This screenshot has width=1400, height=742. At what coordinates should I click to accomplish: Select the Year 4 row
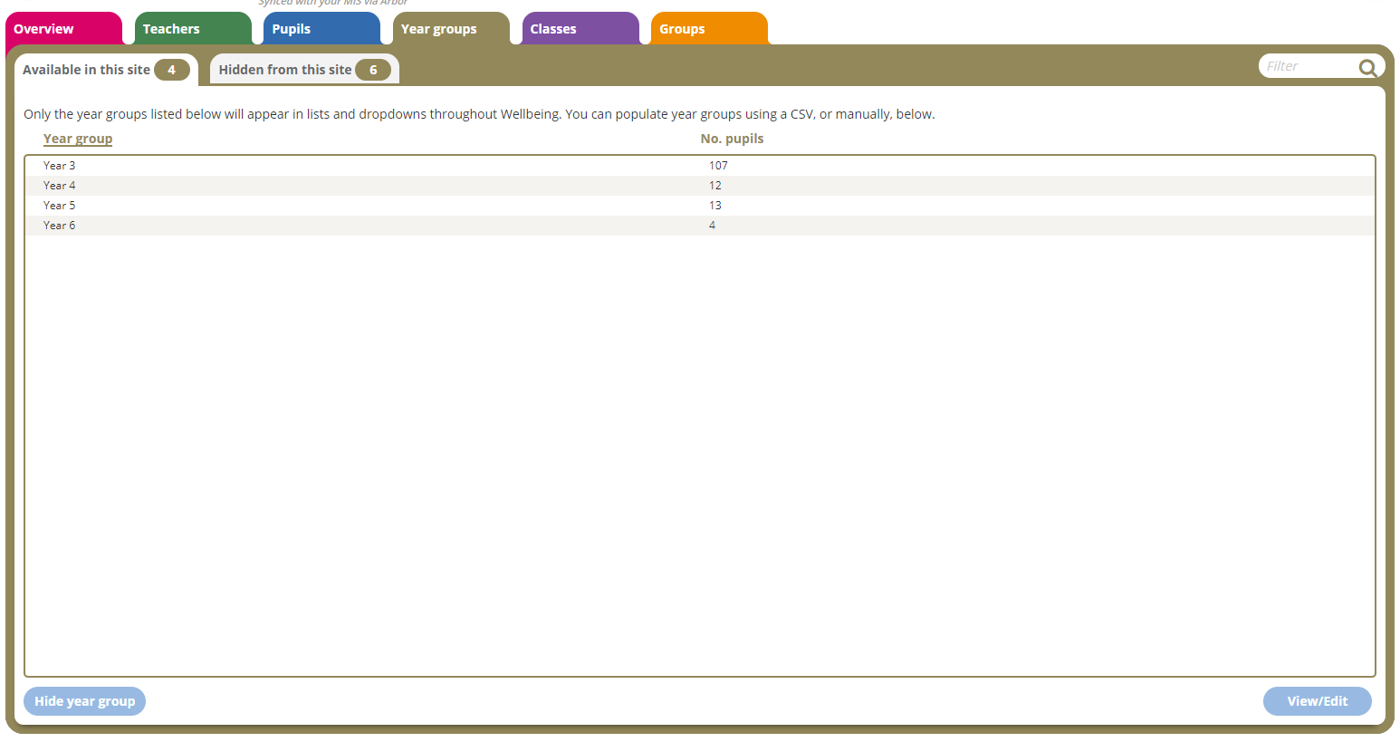pos(362,185)
